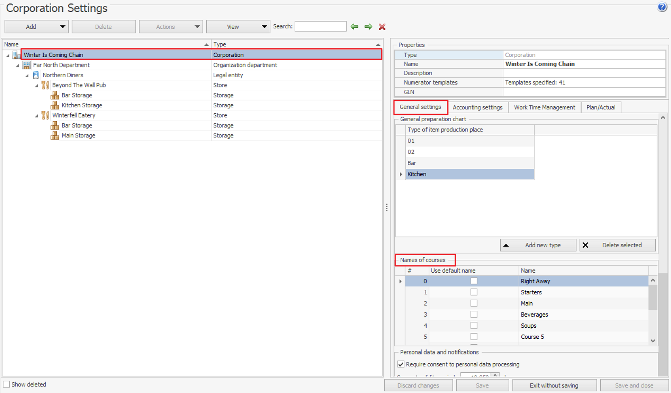The image size is (671, 393).
Task: Enable the Show deleted checkbox
Action: 7,385
